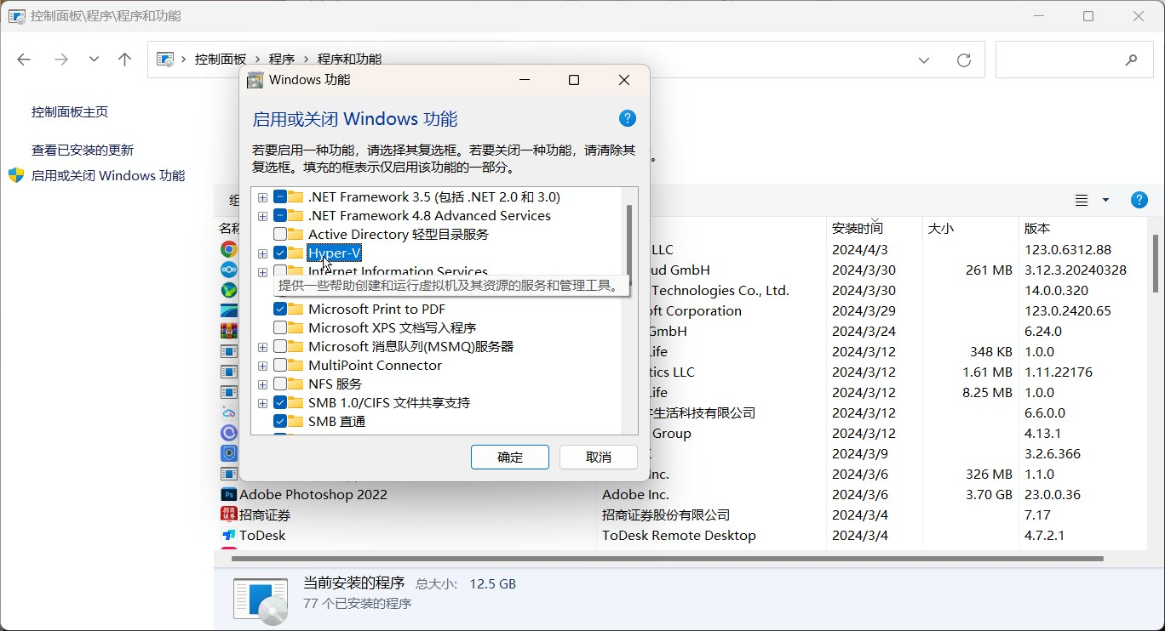Sort by the 安装时间 column header
The width and height of the screenshot is (1165, 631).
coord(857,228)
